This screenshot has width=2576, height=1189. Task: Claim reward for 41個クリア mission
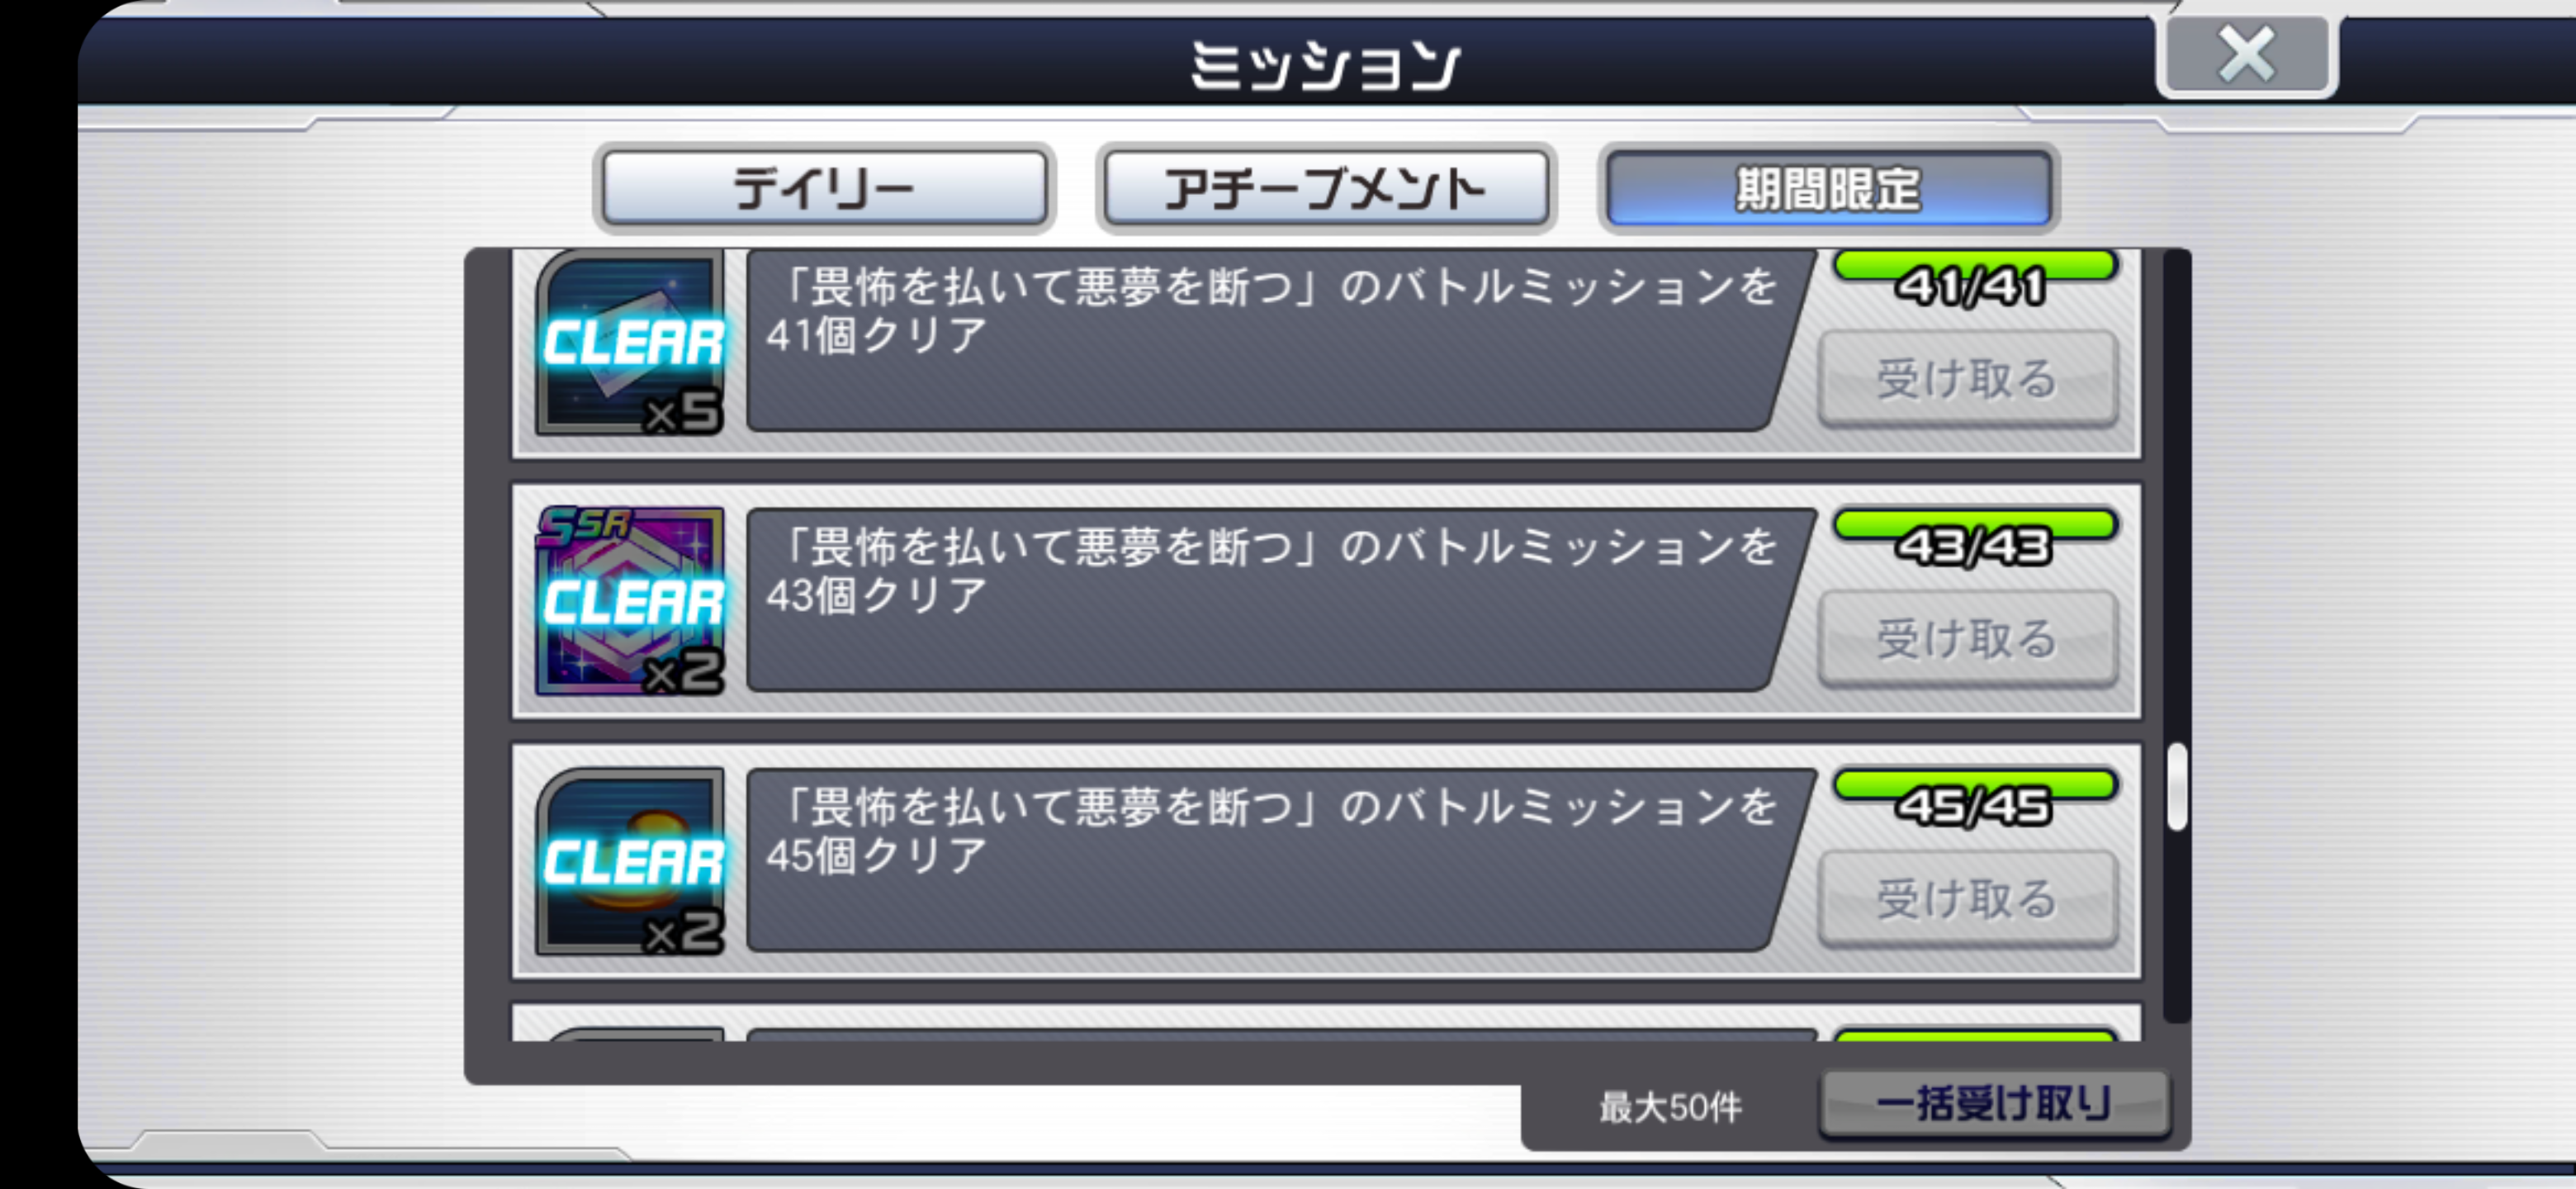1967,380
